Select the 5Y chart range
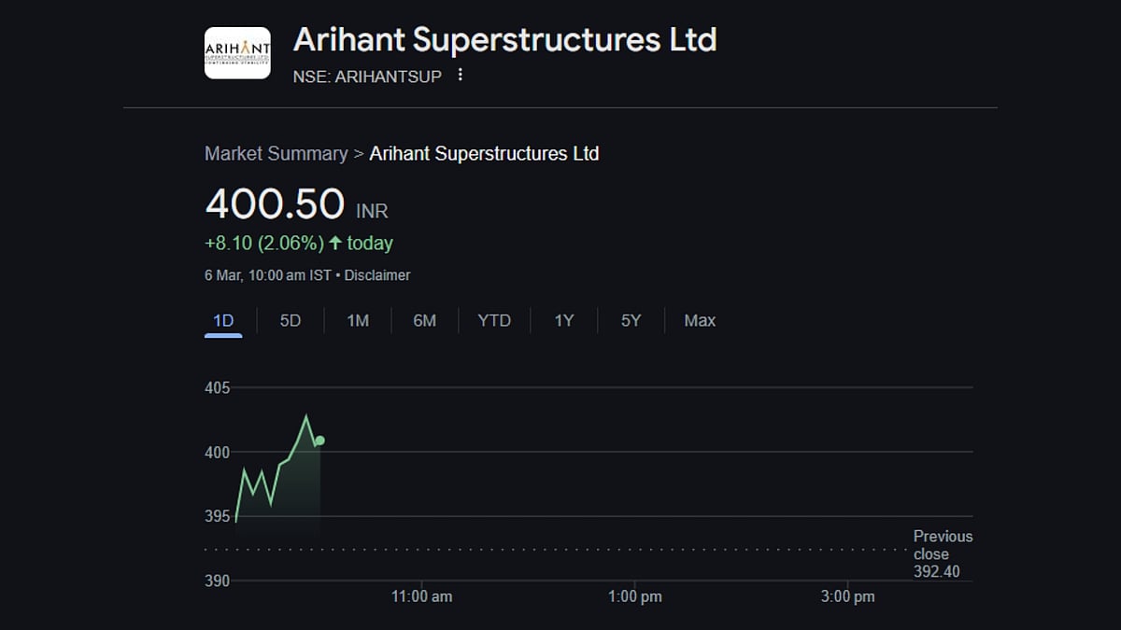Image resolution: width=1121 pixels, height=630 pixels. click(x=631, y=320)
